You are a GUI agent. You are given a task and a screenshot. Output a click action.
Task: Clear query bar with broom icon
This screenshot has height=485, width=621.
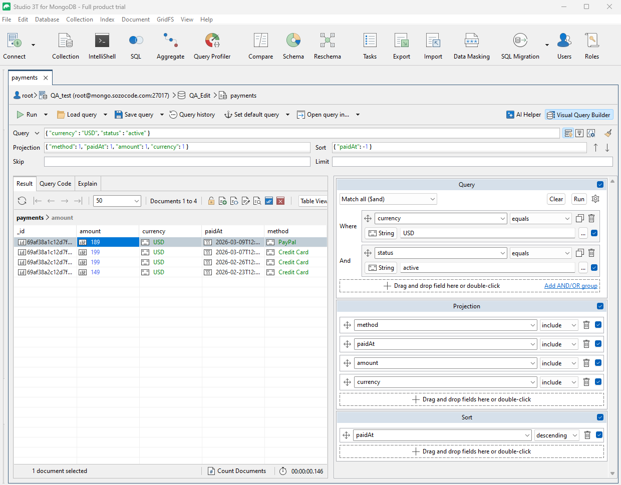608,133
